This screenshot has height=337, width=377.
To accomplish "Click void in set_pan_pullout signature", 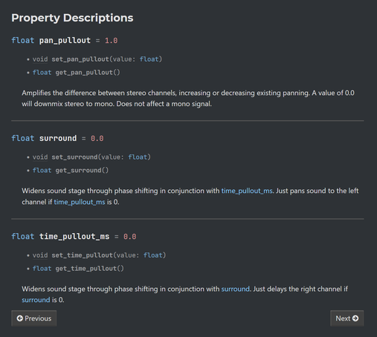I will tap(40, 59).
